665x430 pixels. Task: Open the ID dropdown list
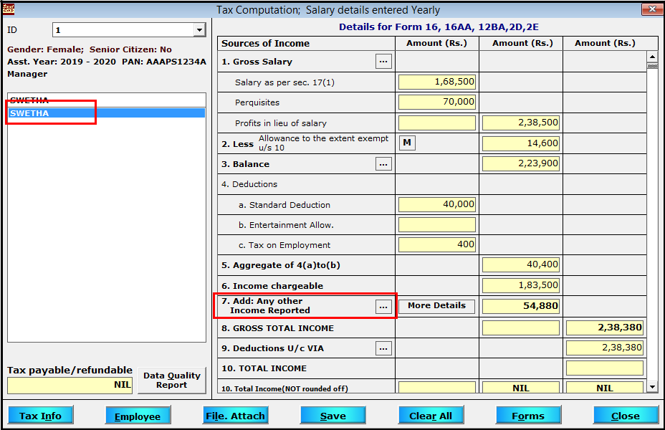[x=200, y=29]
